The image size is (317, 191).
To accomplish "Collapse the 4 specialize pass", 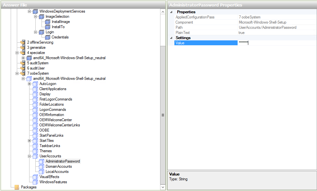I will click(x=17, y=53).
